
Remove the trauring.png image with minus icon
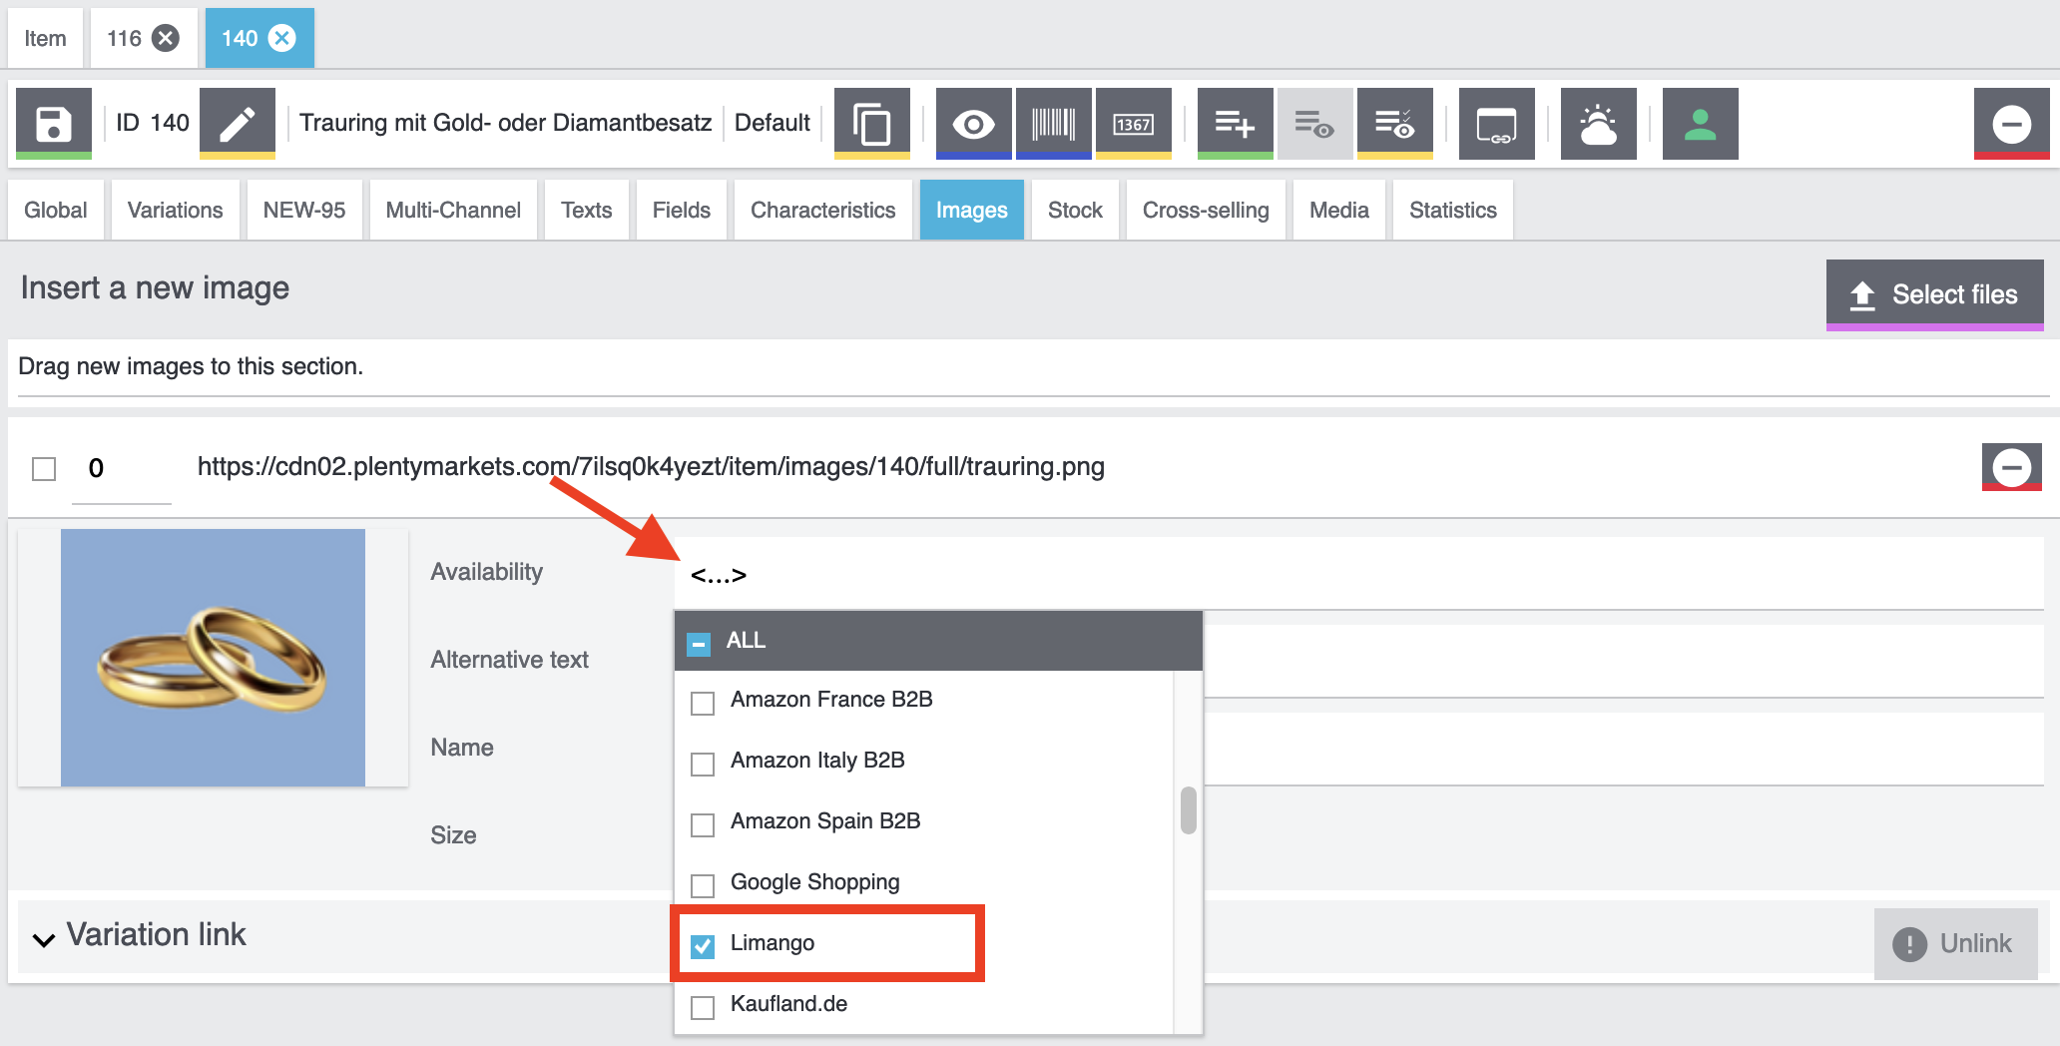click(x=2011, y=467)
